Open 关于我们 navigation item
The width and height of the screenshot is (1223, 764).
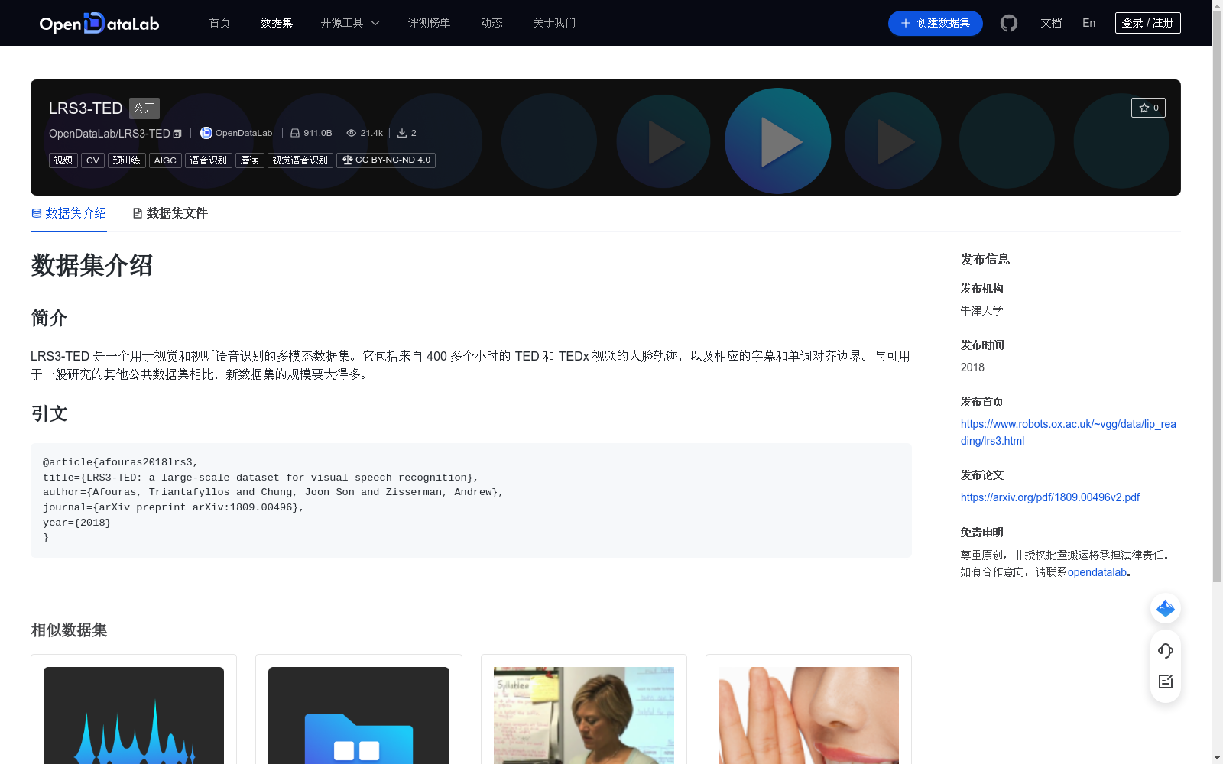coord(554,23)
